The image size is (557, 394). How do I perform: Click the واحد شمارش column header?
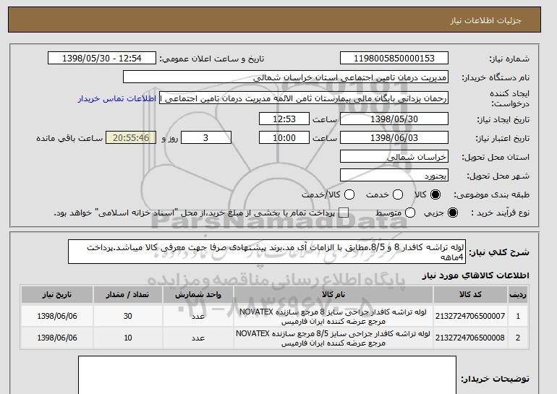(x=198, y=295)
